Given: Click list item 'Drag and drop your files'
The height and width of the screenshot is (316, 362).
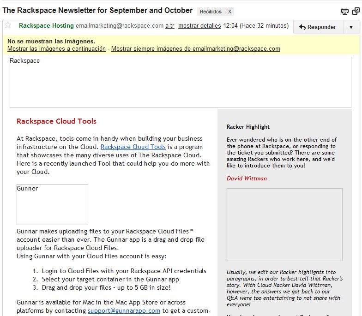Looking at the screenshot, I should [106, 288].
